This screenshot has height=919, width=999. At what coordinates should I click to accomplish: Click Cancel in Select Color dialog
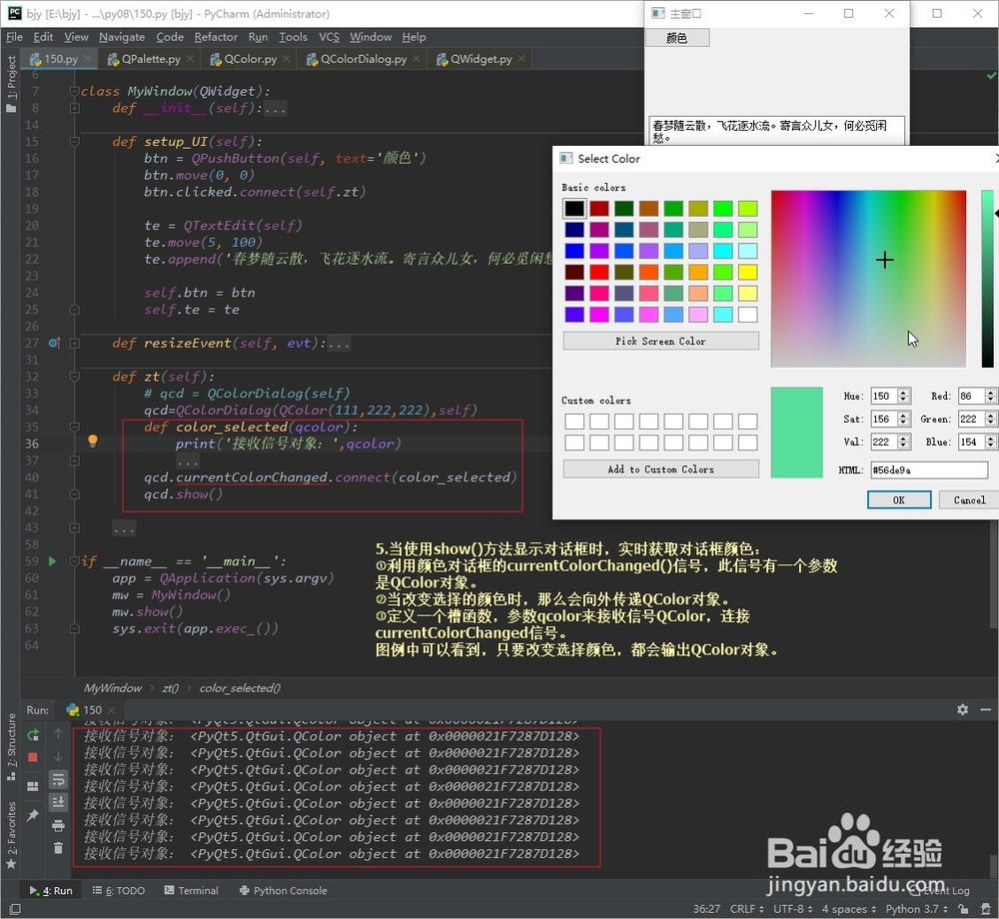click(968, 499)
